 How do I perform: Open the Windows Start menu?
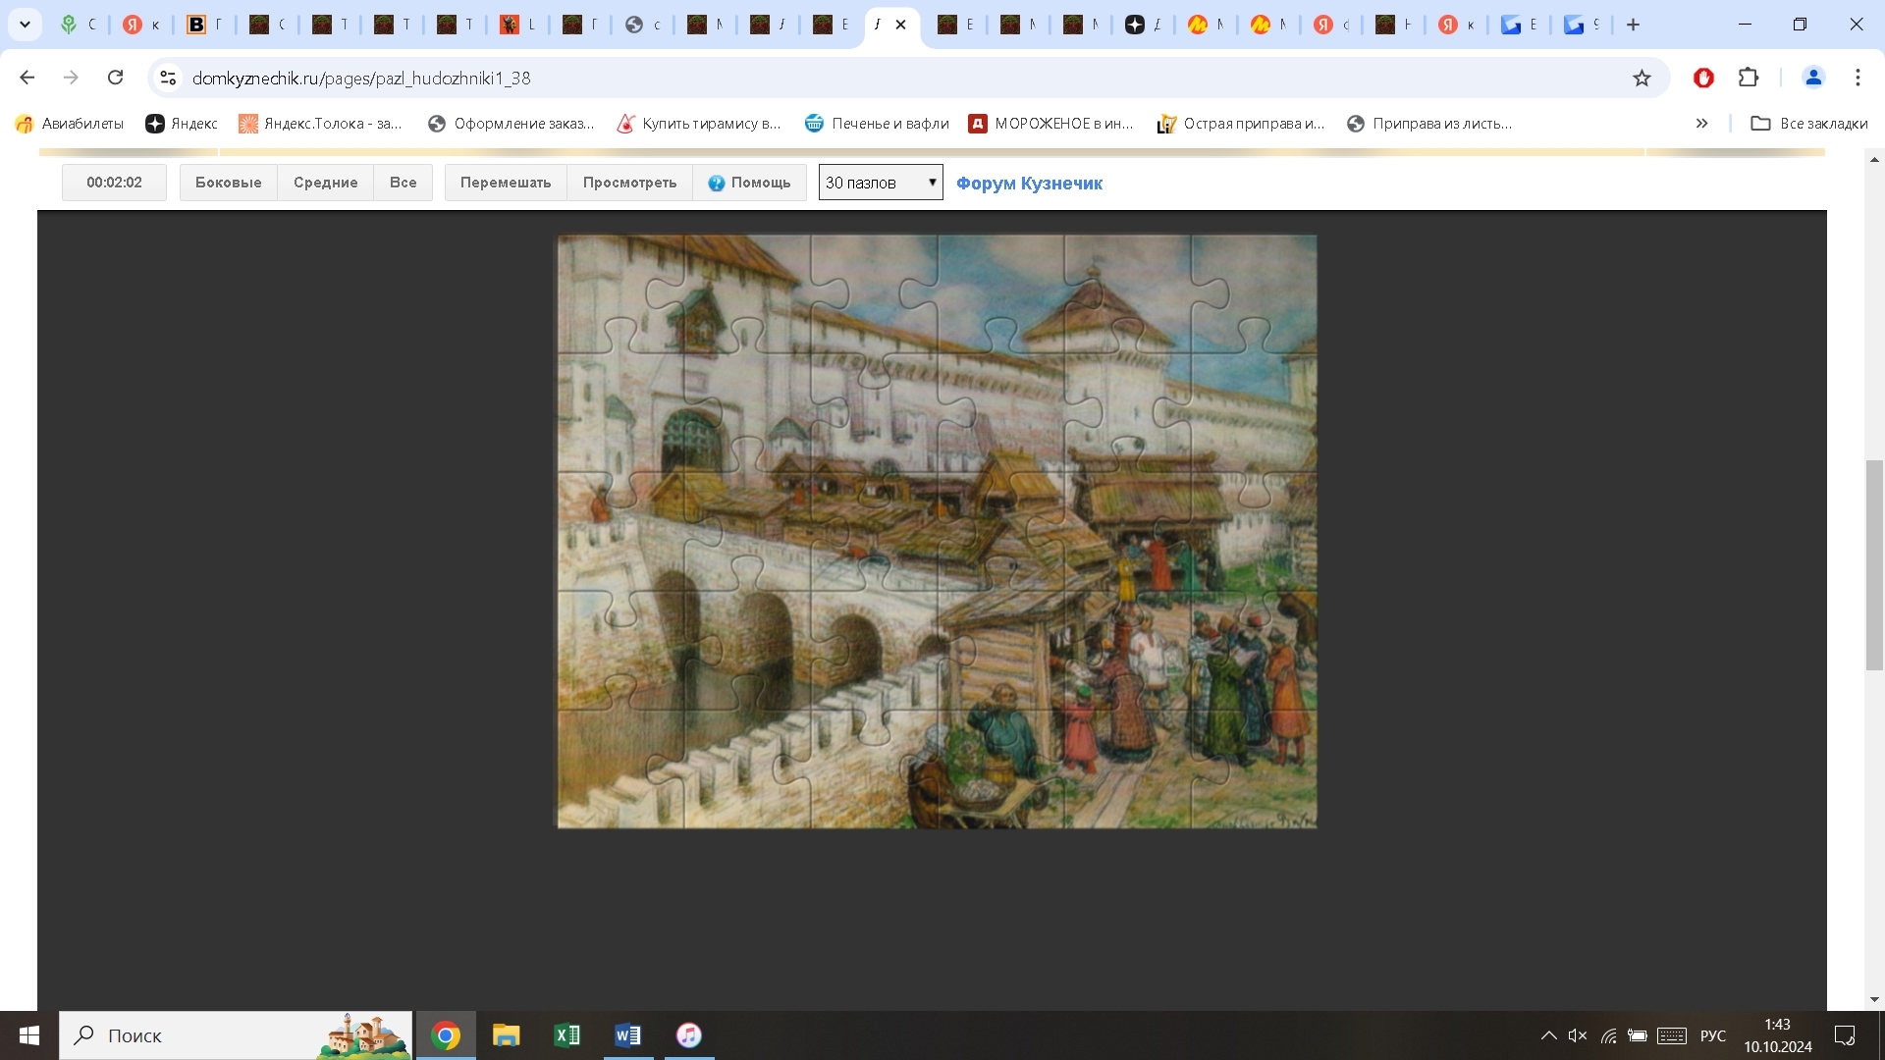[x=29, y=1035]
